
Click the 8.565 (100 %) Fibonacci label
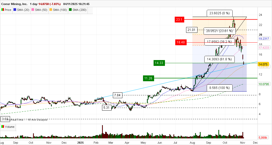(x=219, y=88)
